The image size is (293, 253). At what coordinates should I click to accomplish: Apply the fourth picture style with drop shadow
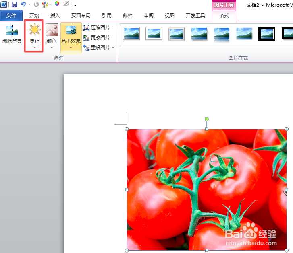[199, 34]
